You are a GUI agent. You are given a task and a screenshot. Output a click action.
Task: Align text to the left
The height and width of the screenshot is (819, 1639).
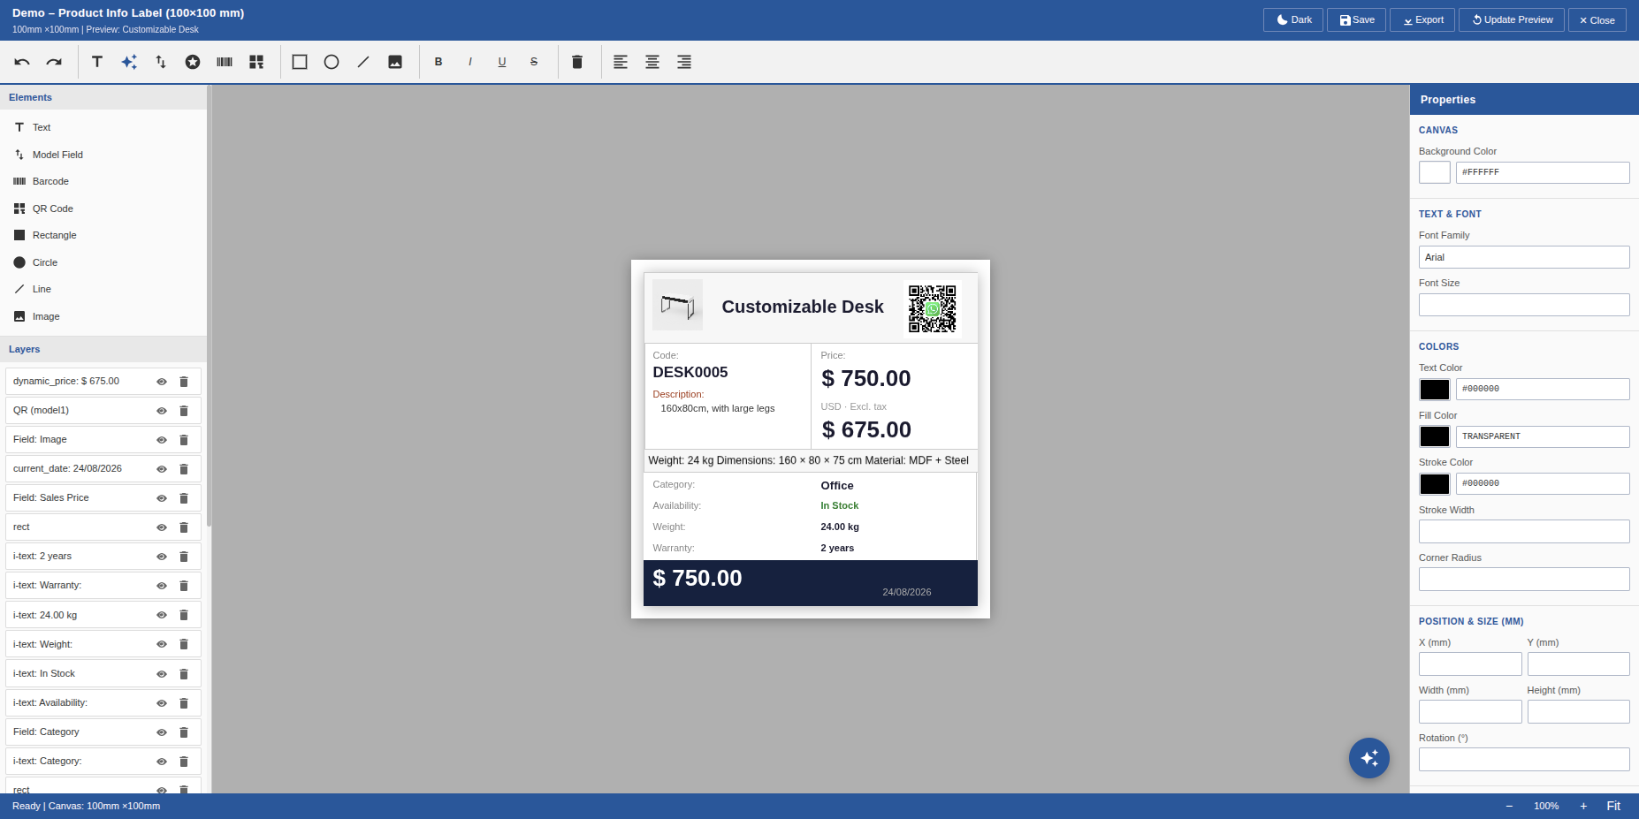point(621,62)
